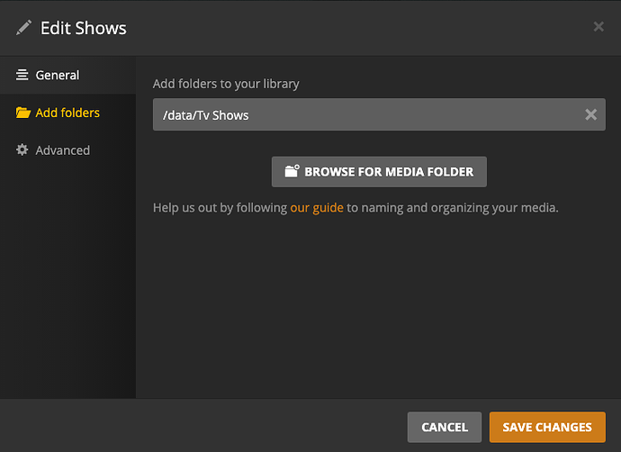621x452 pixels.
Task: Open the Advanced settings tab
Action: [62, 150]
